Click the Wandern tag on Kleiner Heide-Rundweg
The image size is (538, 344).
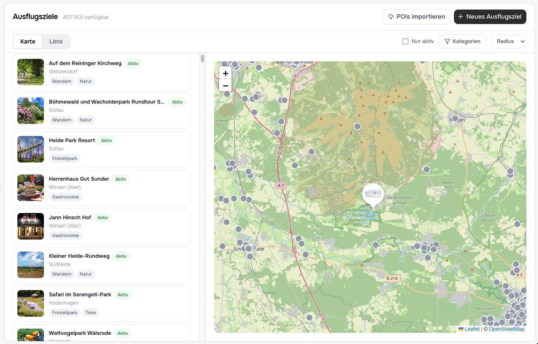[x=62, y=274]
